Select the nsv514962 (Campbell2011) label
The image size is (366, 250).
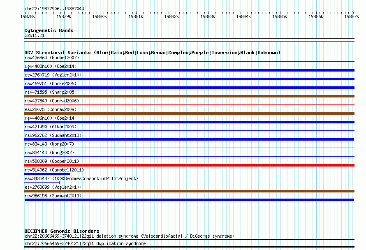click(x=54, y=170)
